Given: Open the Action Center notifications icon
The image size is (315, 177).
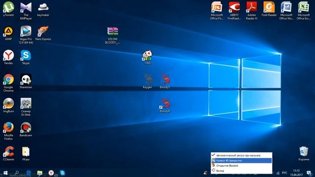Looking at the screenshot, I should pyautogui.click(x=309, y=173).
